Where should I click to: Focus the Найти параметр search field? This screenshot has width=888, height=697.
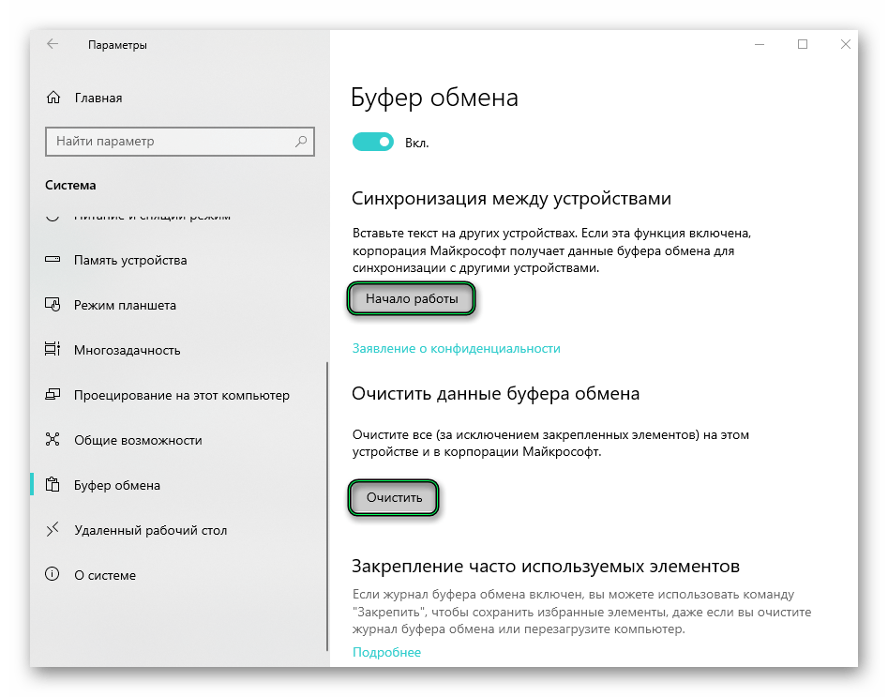coord(169,142)
